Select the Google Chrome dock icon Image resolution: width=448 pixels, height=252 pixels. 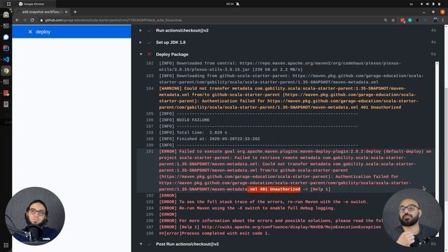pos(6,71)
